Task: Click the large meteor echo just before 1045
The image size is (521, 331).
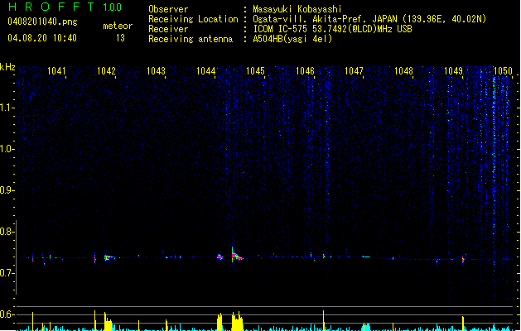Action: 236,255
